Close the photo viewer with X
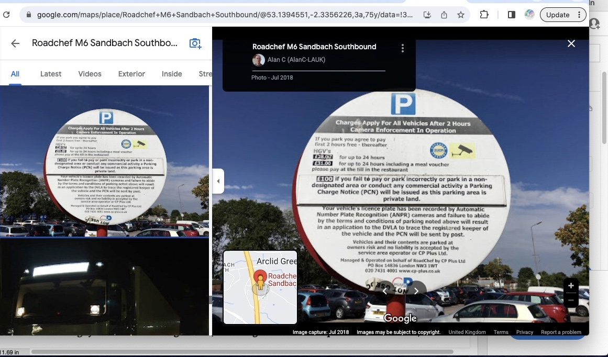This screenshot has width=608, height=357. [571, 43]
